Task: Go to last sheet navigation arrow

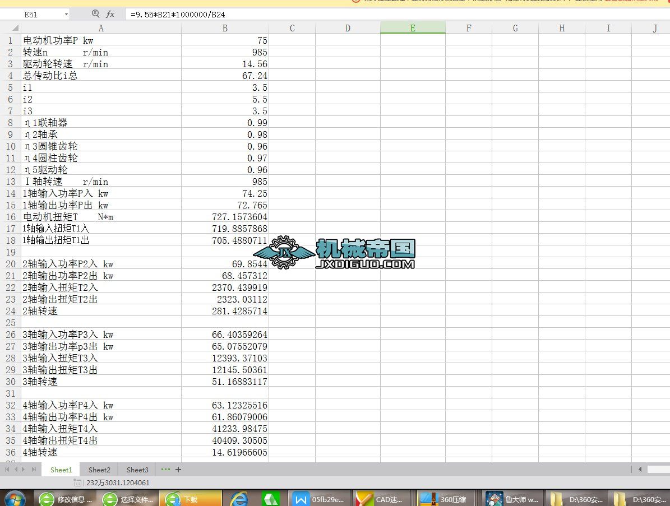Action: (x=33, y=469)
